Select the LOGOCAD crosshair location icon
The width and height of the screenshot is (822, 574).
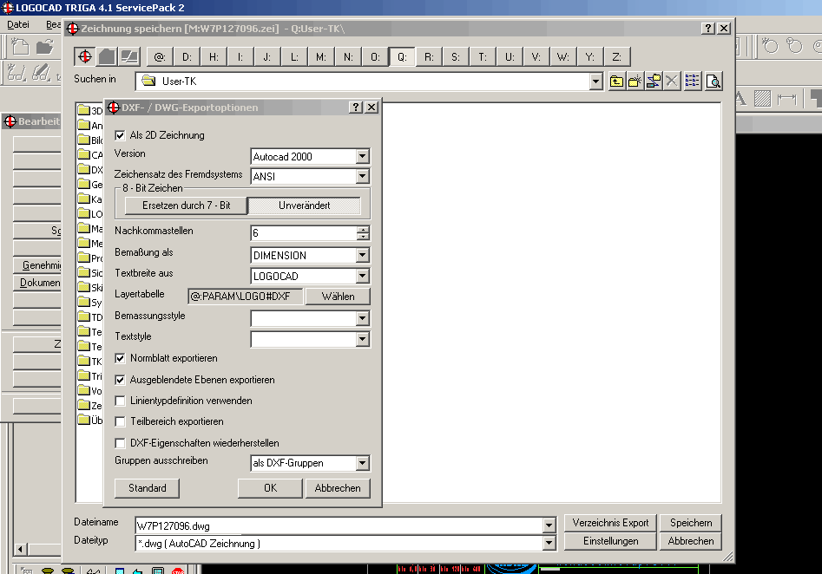[x=85, y=56]
